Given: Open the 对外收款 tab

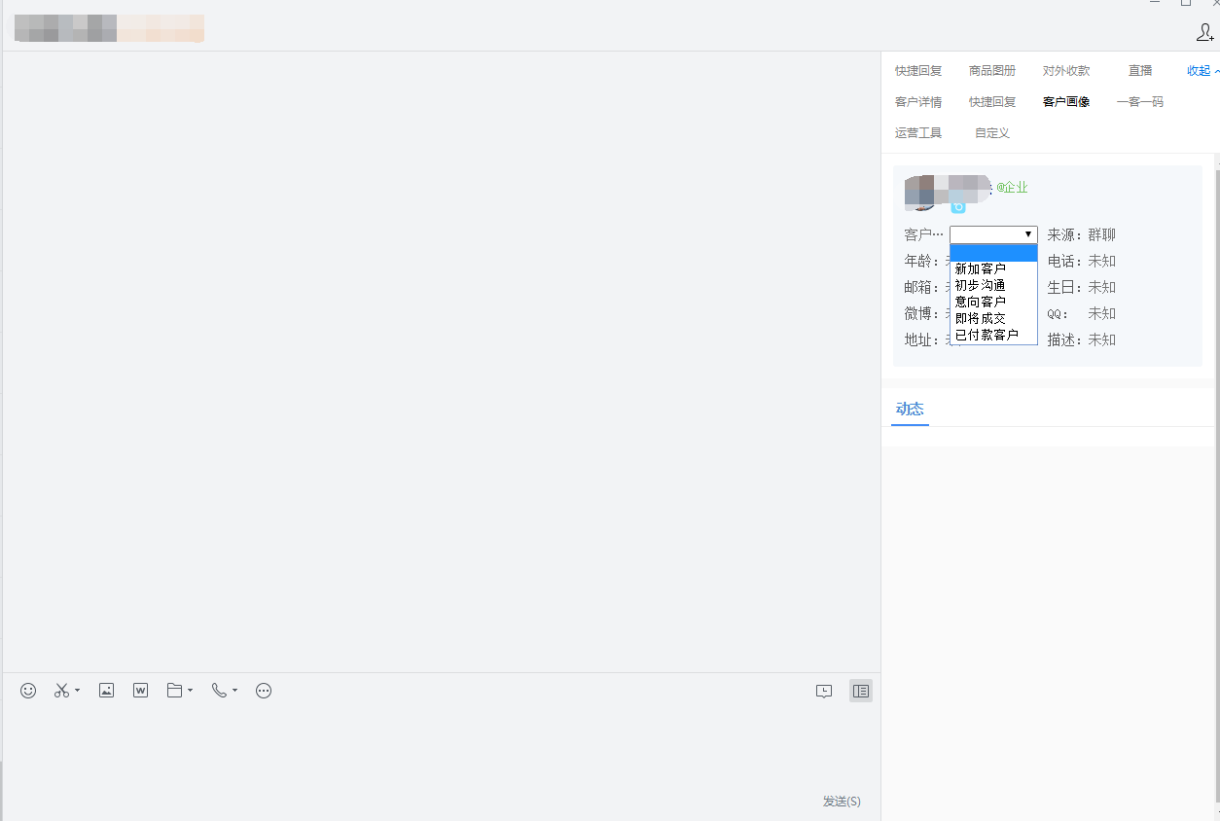Looking at the screenshot, I should tap(1066, 71).
